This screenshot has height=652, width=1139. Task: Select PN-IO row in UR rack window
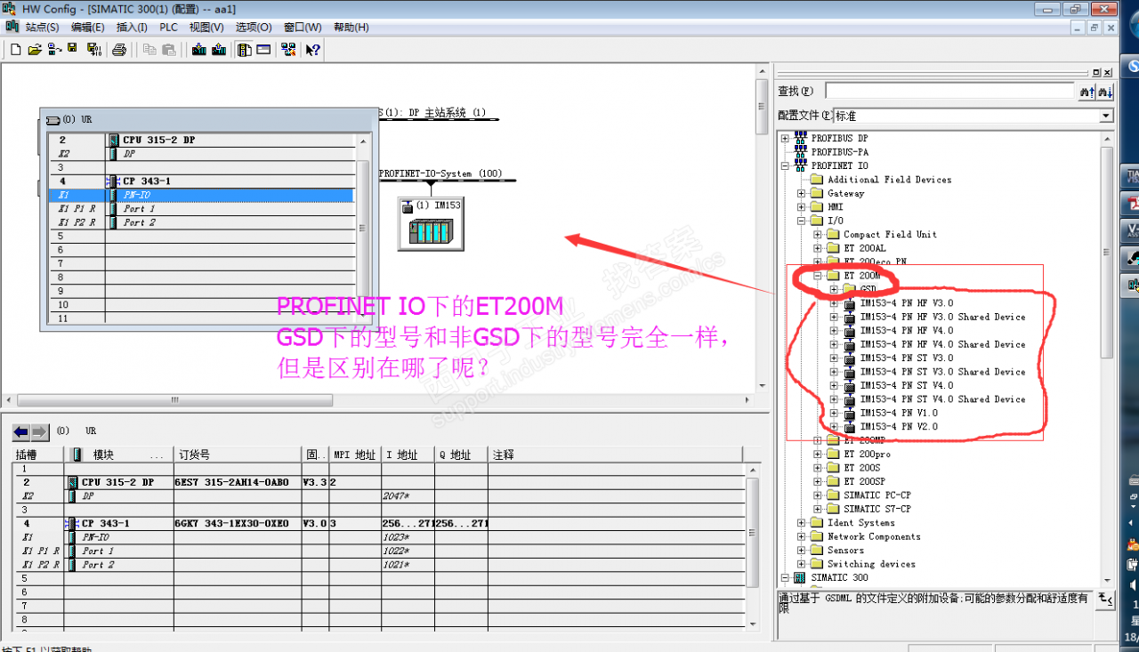(201, 195)
